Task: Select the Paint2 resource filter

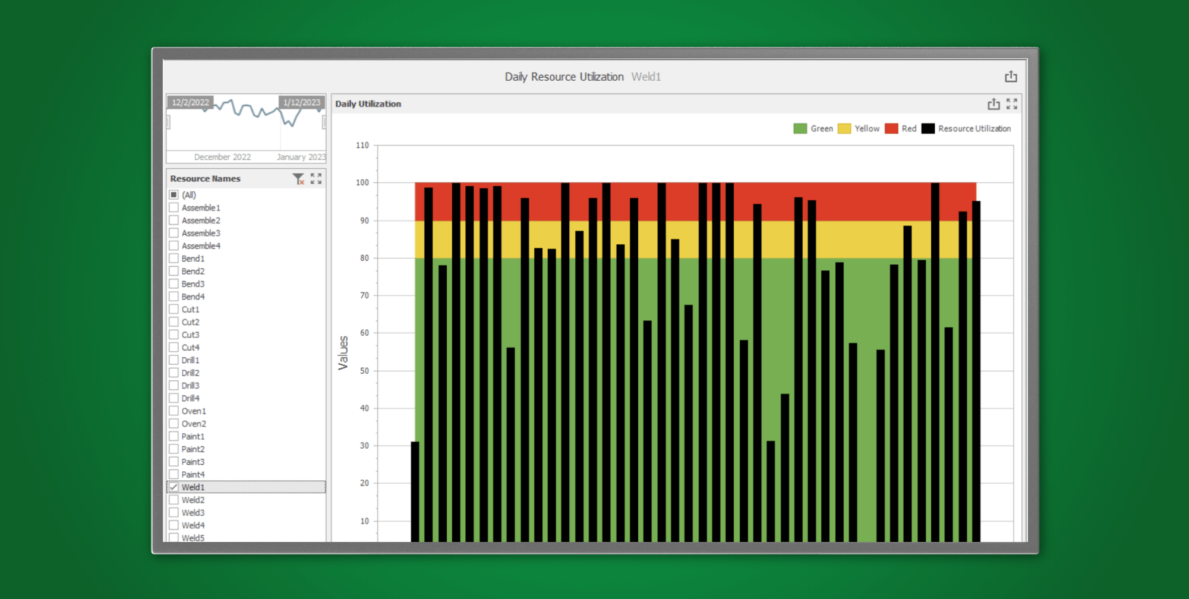Action: tap(174, 449)
